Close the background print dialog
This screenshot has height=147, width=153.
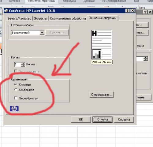click(x=150, y=12)
